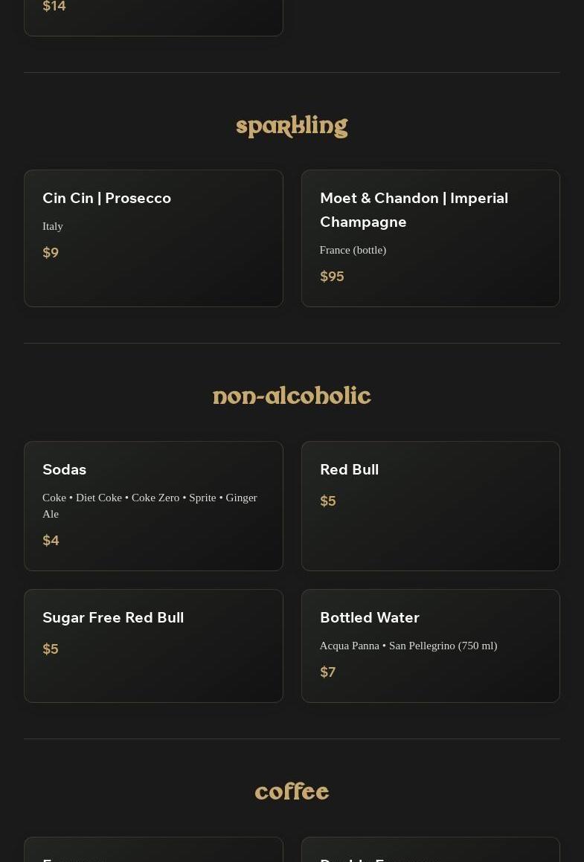Click the $14 price at the top
584x862 pixels.
(x=54, y=7)
